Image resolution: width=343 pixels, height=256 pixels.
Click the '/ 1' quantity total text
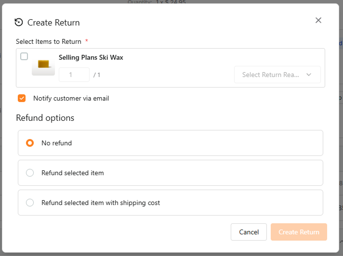point(97,75)
